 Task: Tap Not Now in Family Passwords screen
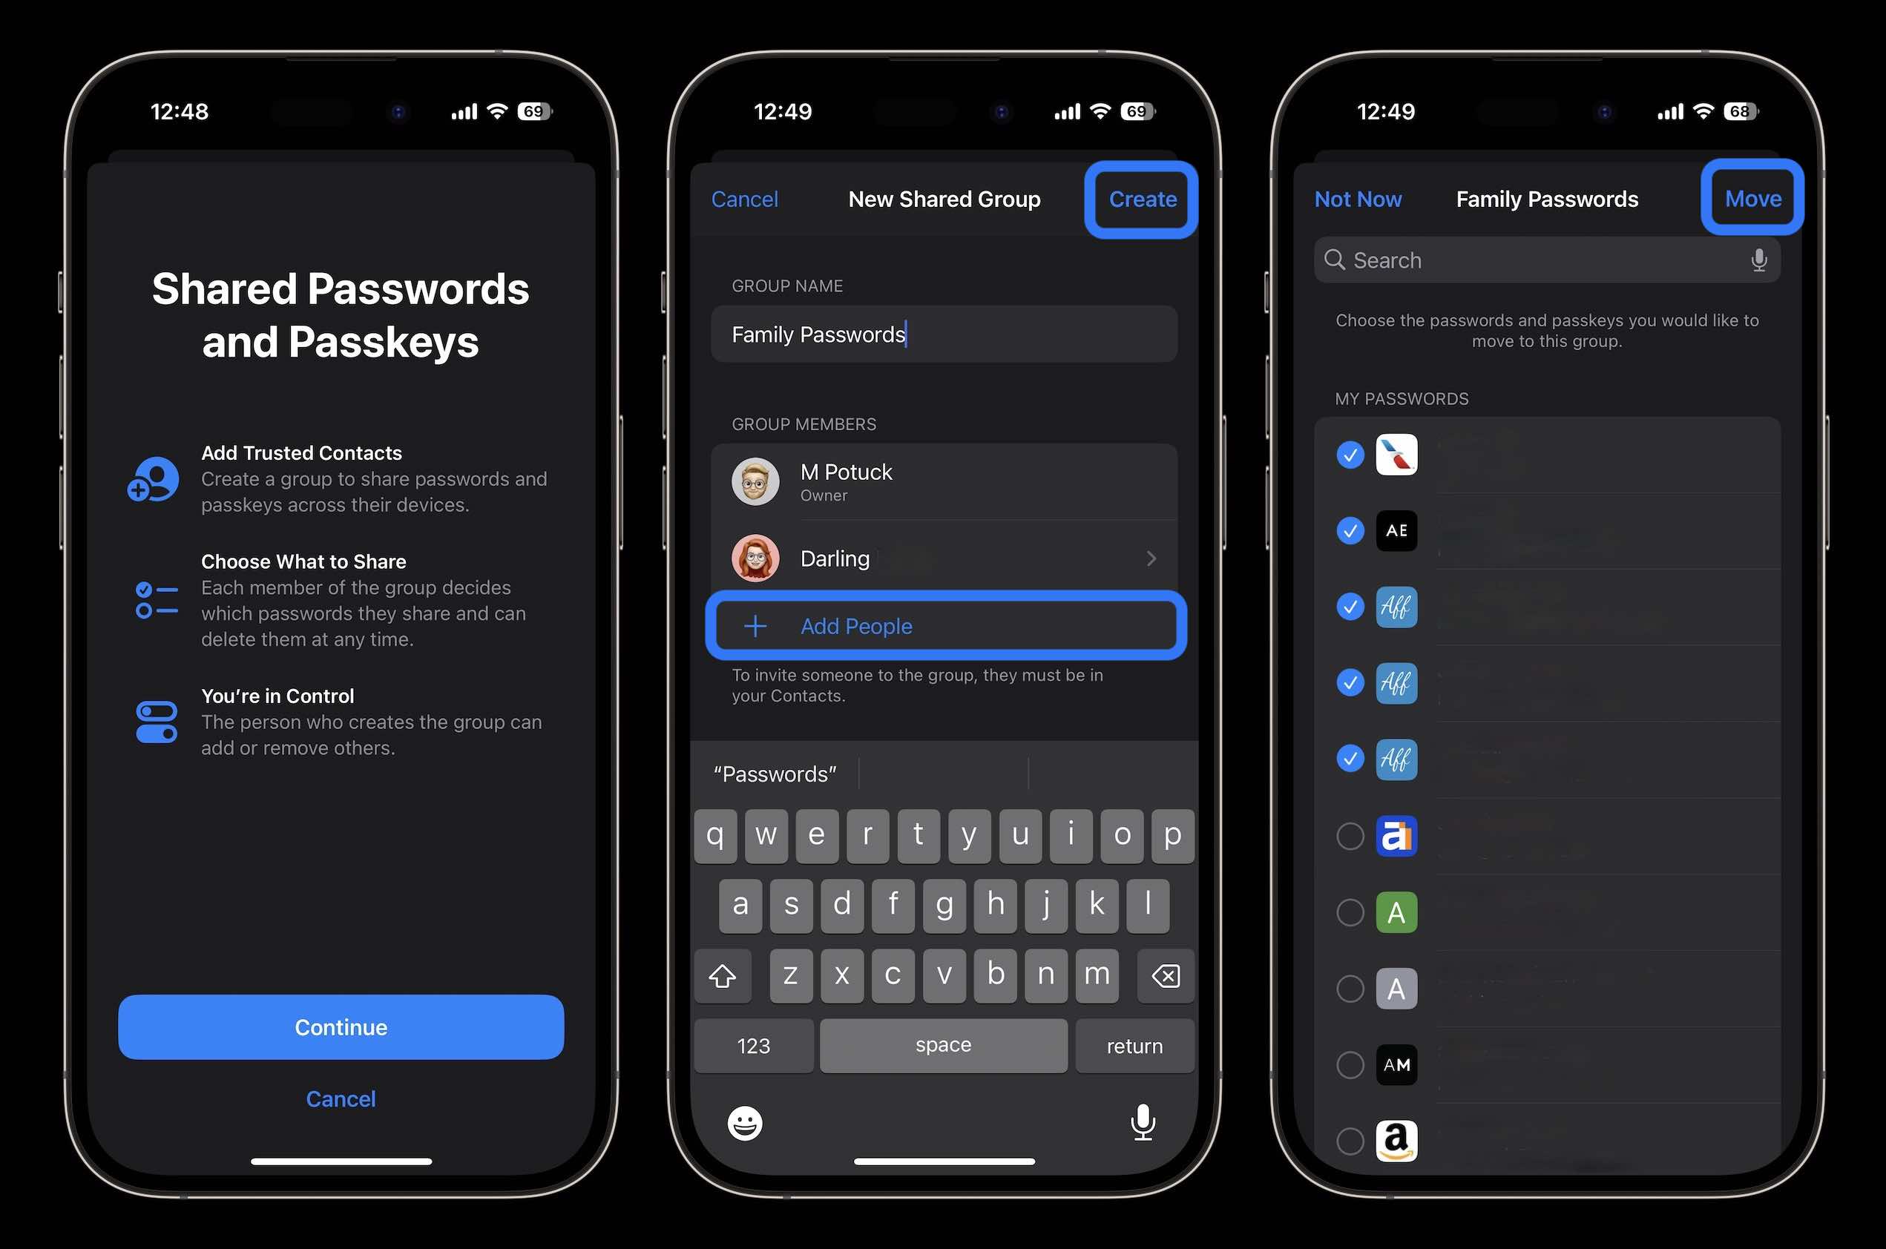click(x=1358, y=198)
